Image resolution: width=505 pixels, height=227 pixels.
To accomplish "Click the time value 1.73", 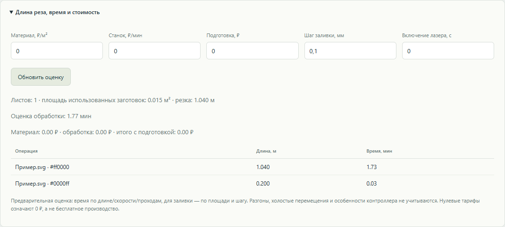I will [371, 167].
